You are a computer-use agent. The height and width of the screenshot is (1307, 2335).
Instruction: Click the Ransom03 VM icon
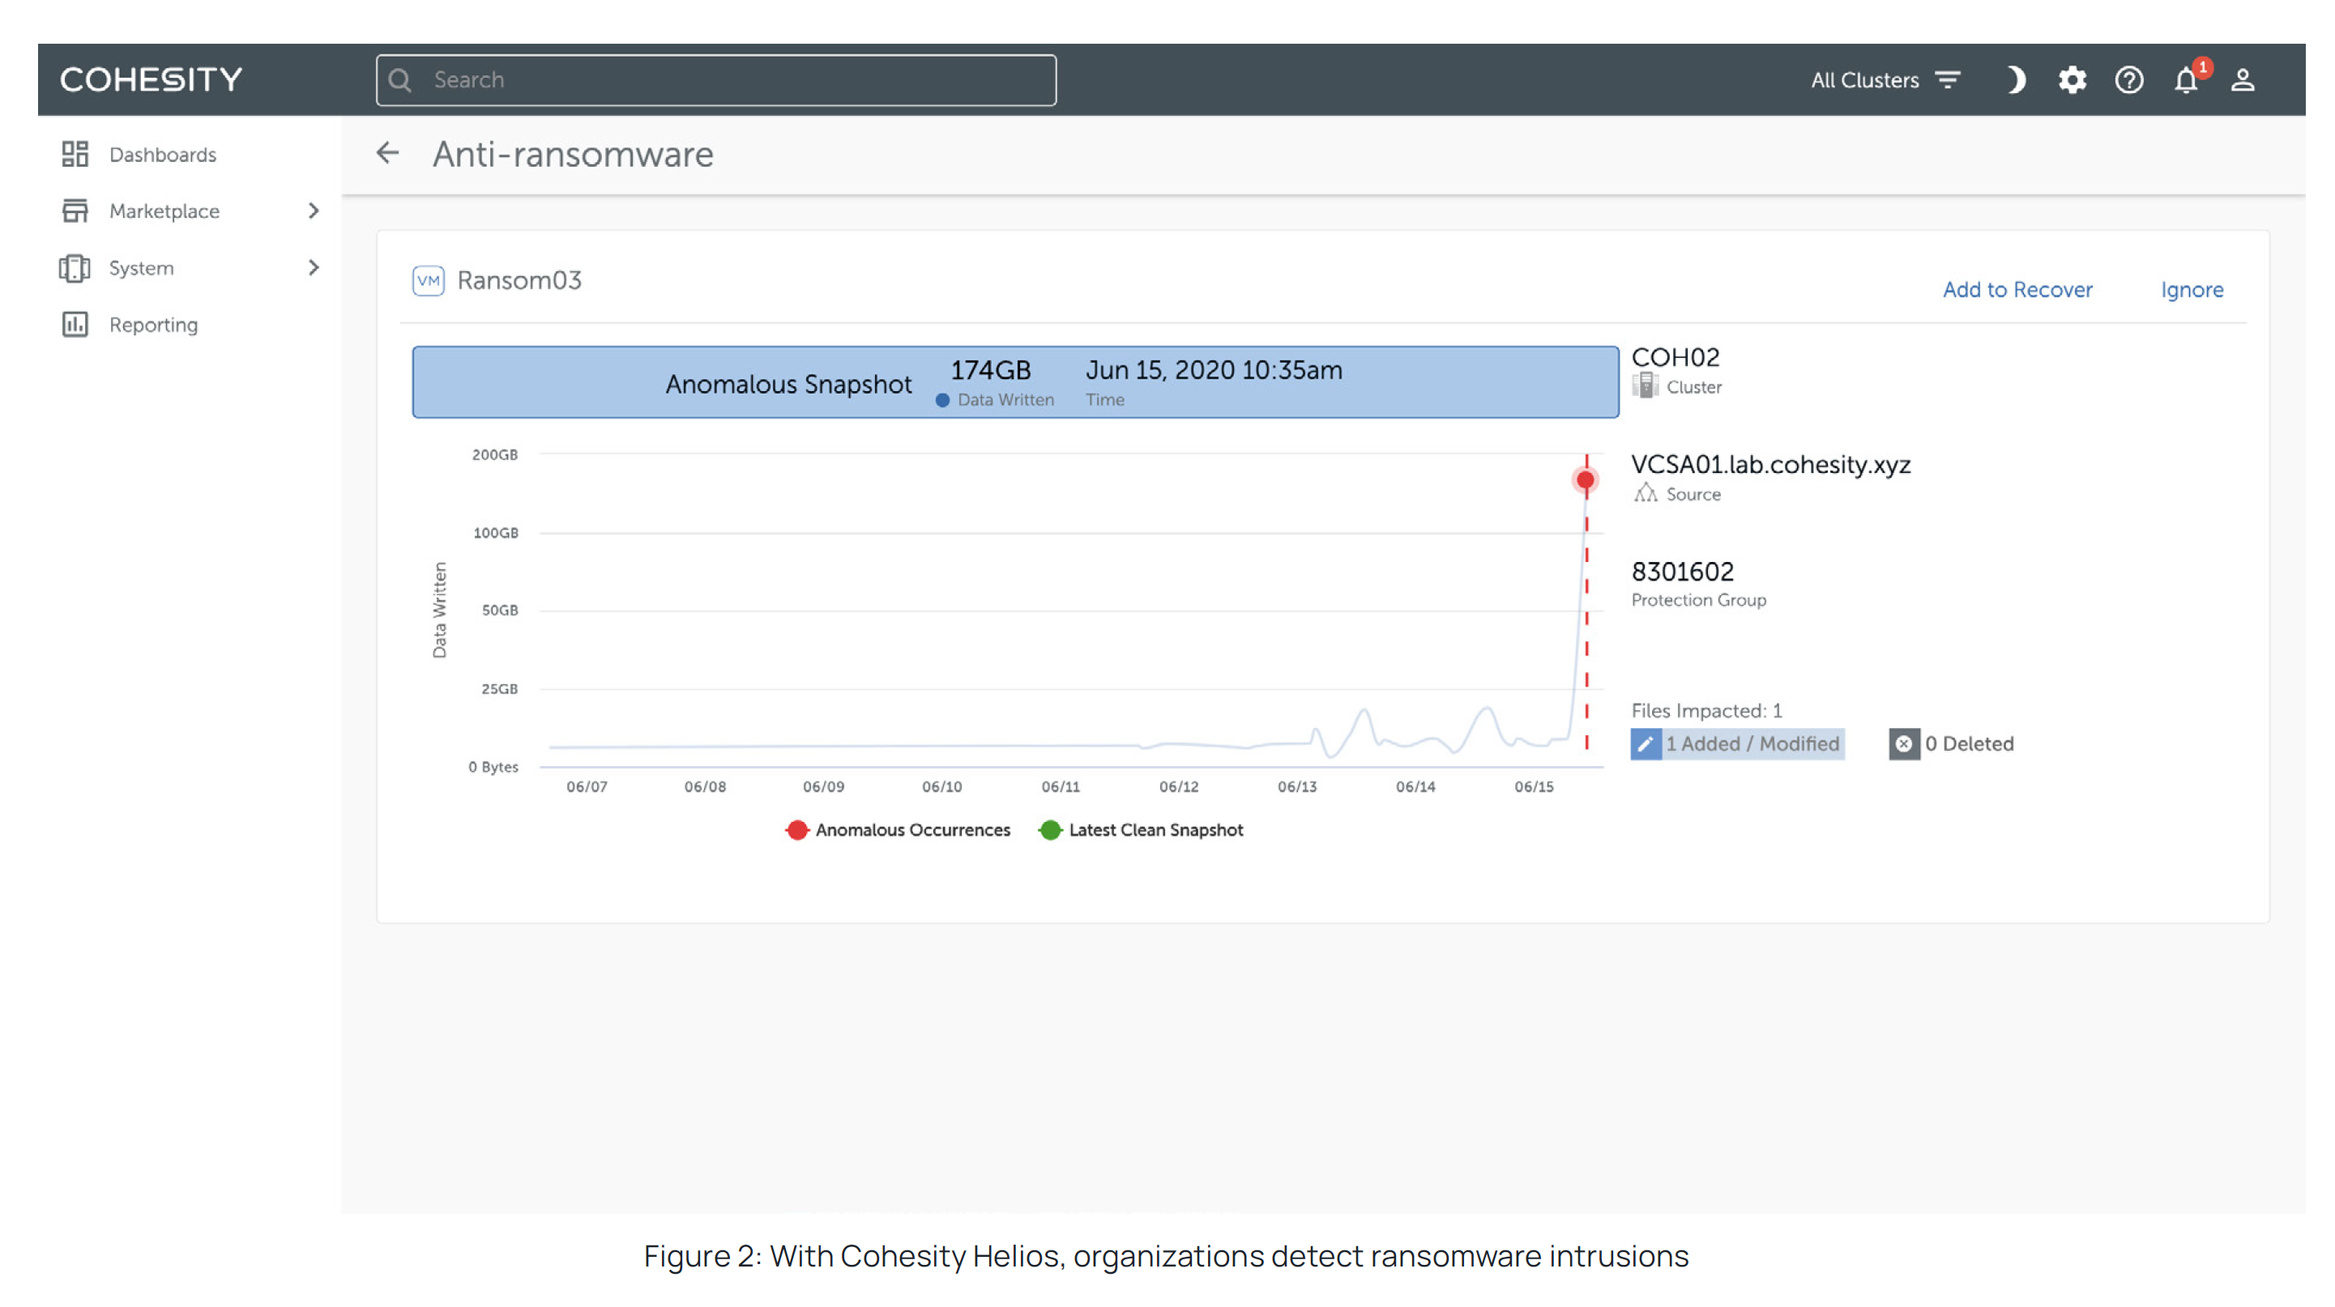click(428, 281)
